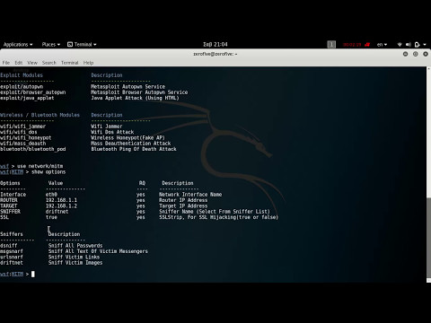Click the Wireless / Bluetooth Modules heading
The width and height of the screenshot is (431, 323).
(x=40, y=115)
